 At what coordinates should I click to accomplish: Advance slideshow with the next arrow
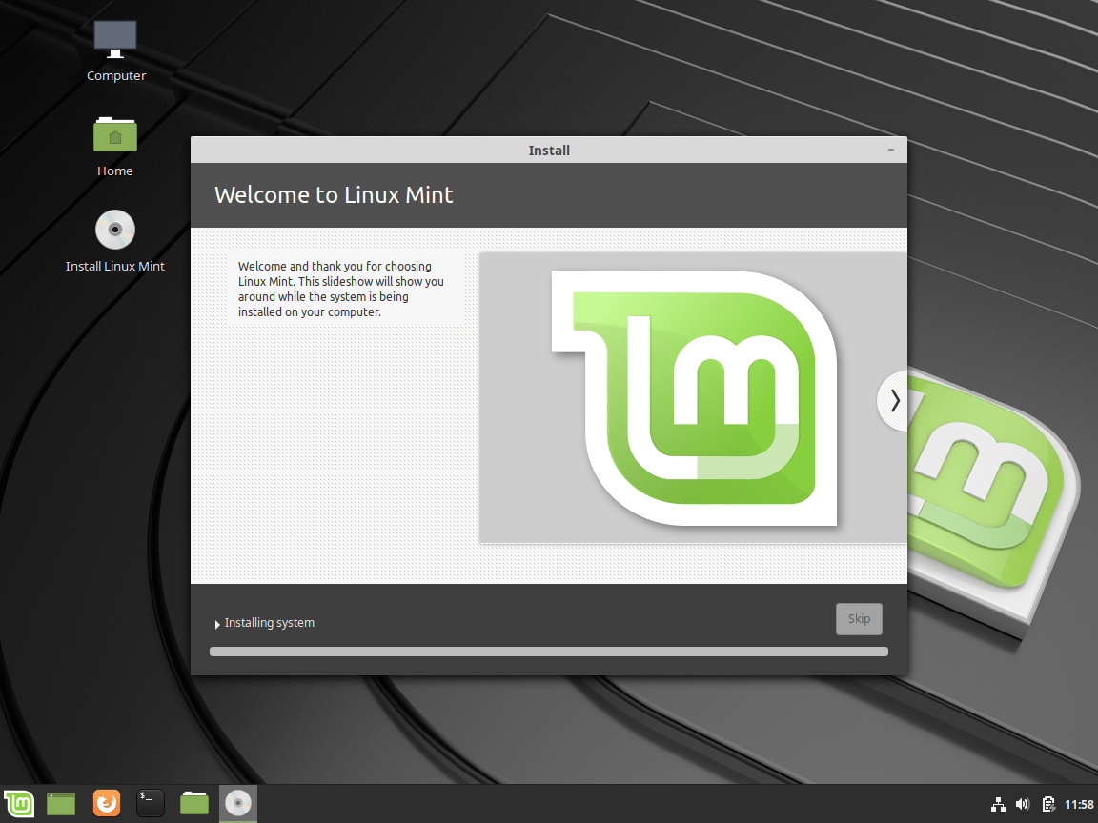click(894, 401)
